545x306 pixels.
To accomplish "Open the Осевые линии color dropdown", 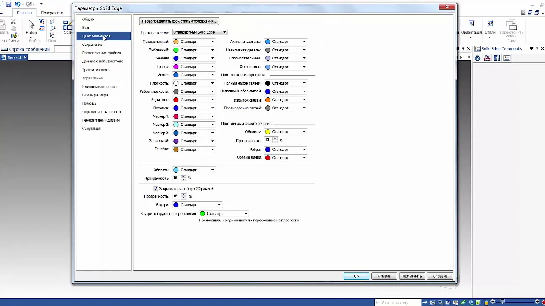I will pyautogui.click(x=286, y=158).
